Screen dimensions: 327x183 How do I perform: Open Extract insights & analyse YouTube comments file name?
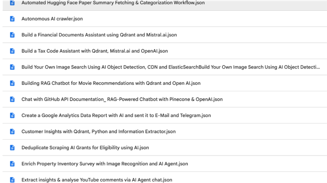97,180
